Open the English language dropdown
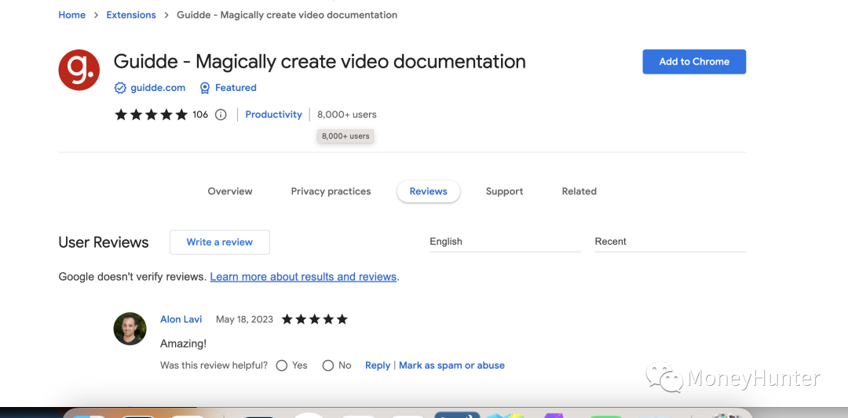The image size is (848, 418). click(505, 242)
